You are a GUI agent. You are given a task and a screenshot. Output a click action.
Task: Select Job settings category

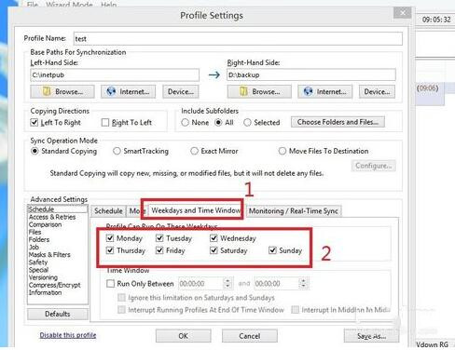point(34,247)
